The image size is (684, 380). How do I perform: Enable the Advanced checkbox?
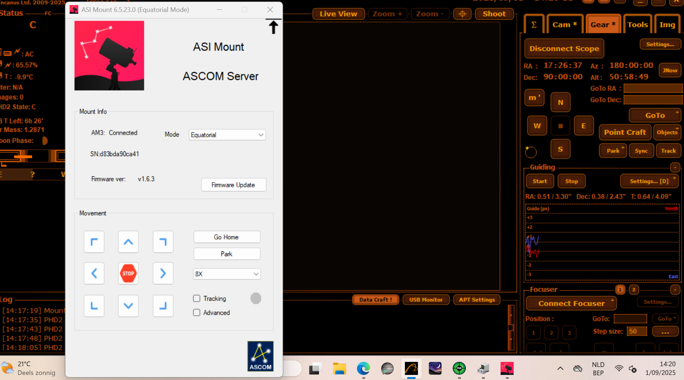196,313
